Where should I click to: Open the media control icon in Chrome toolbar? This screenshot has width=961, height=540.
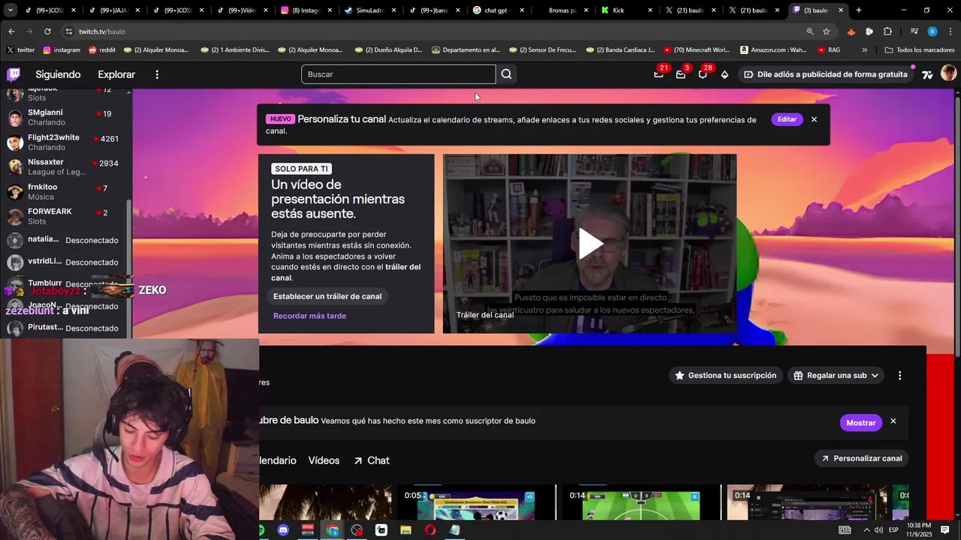pyautogui.click(x=914, y=31)
